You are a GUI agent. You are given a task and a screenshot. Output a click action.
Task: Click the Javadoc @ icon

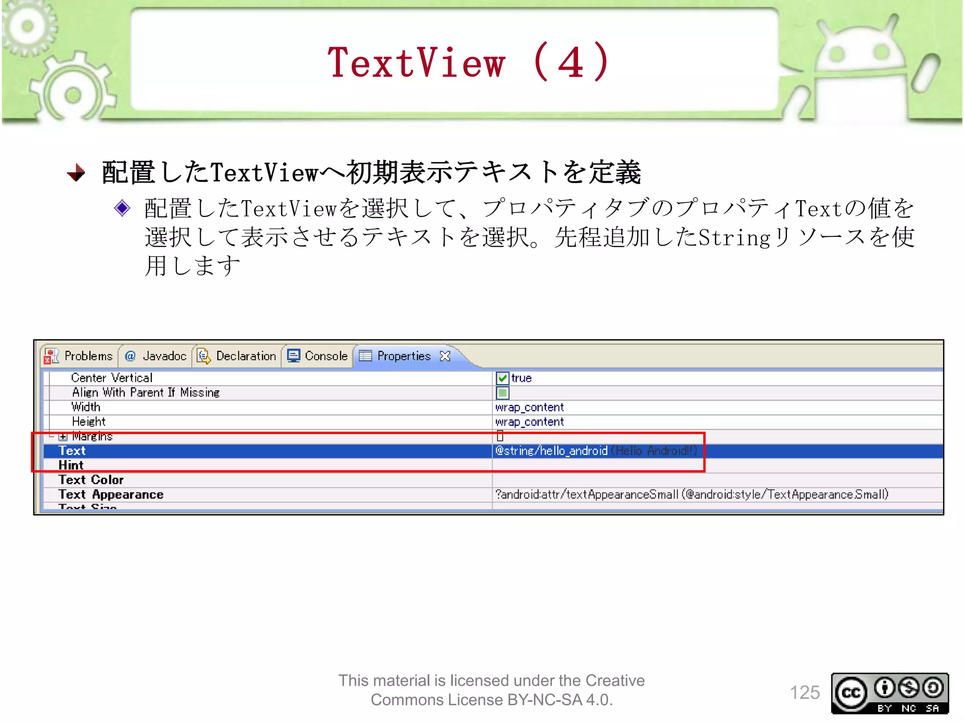click(130, 356)
